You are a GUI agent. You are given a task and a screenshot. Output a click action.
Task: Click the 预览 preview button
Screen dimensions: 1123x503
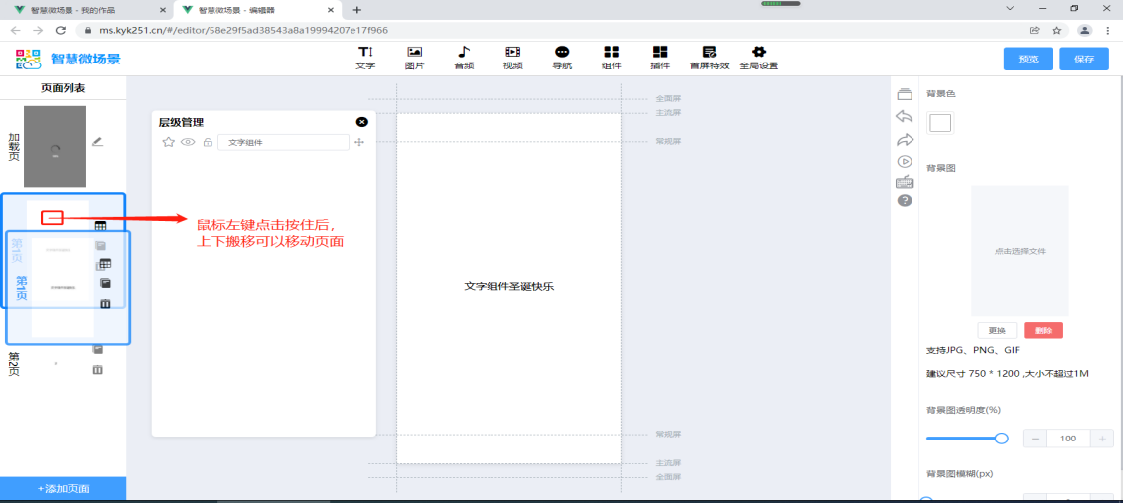[1028, 59]
